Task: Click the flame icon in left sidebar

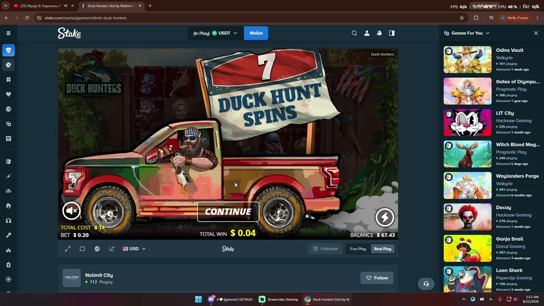Action: (x=8, y=206)
